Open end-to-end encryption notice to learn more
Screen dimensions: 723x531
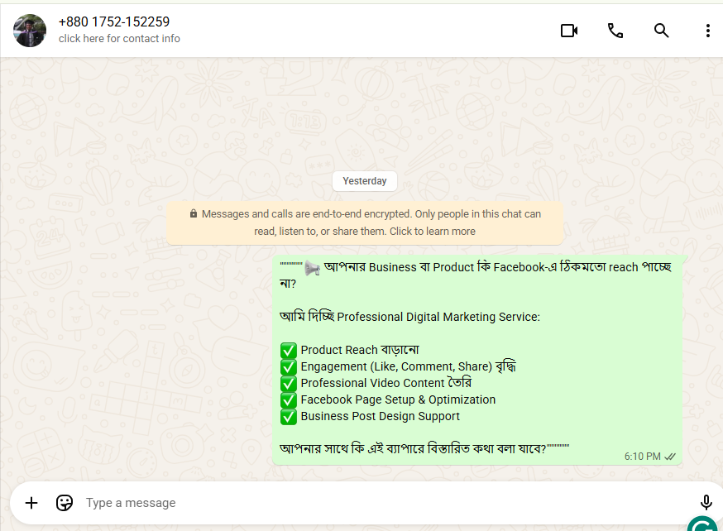[365, 222]
